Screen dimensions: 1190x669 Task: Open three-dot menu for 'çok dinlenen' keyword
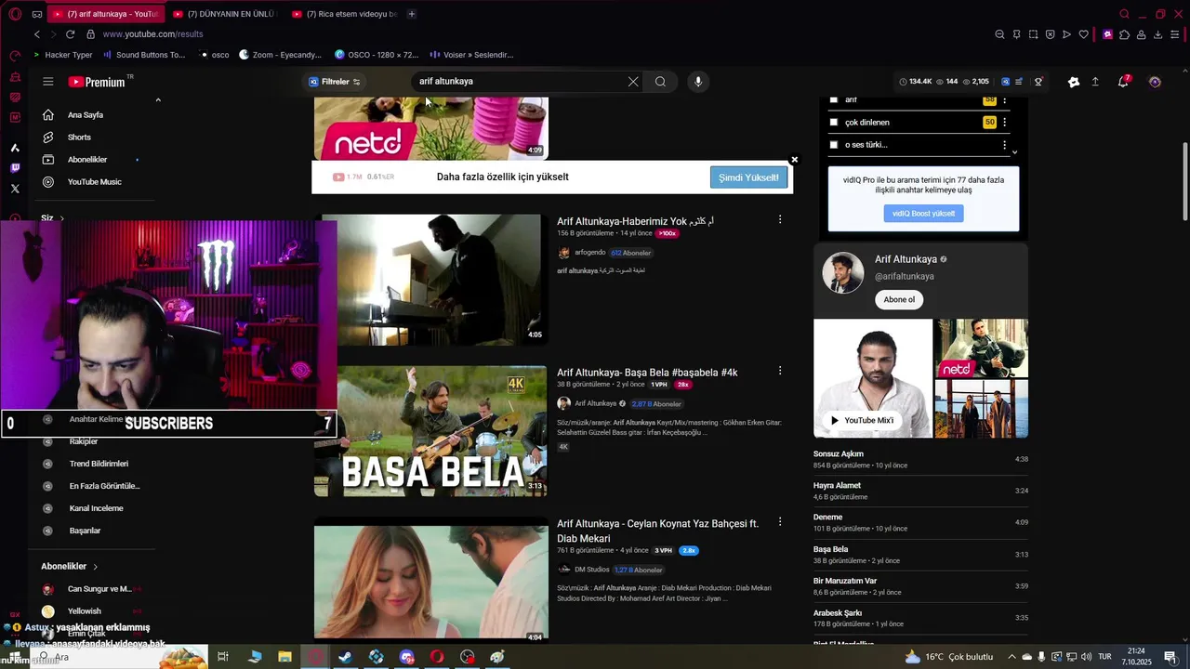coord(1004,123)
